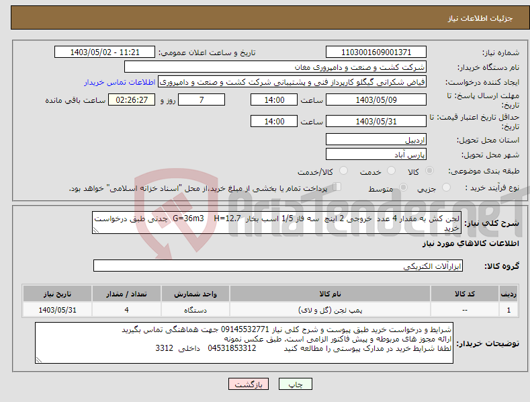The image size is (530, 402).
Task: Click the quantity cell showing 4
Action: (126, 310)
